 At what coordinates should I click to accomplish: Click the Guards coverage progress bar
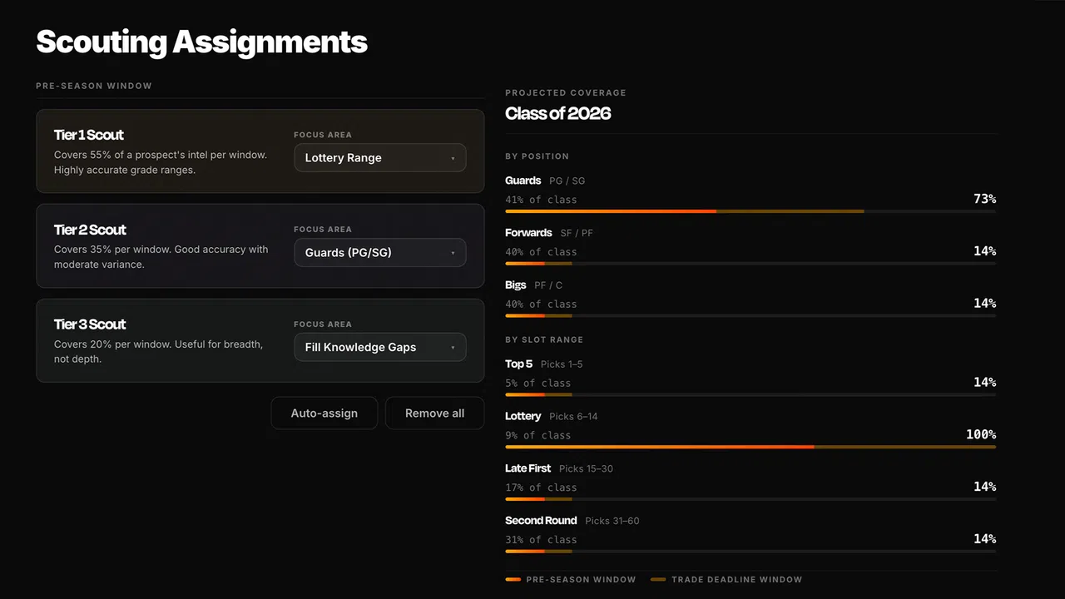tap(750, 211)
